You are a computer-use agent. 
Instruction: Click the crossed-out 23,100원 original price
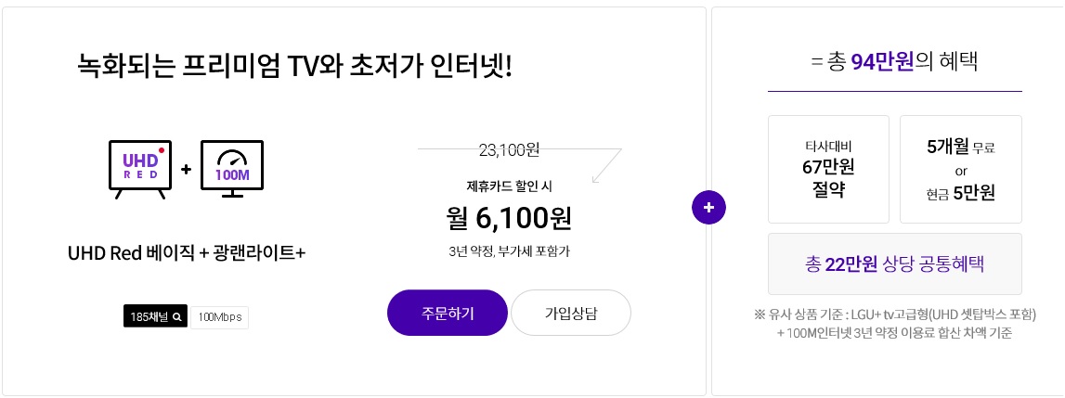click(509, 148)
